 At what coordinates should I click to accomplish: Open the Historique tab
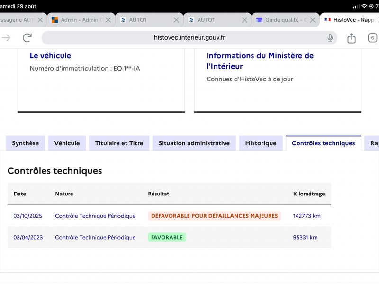(261, 143)
